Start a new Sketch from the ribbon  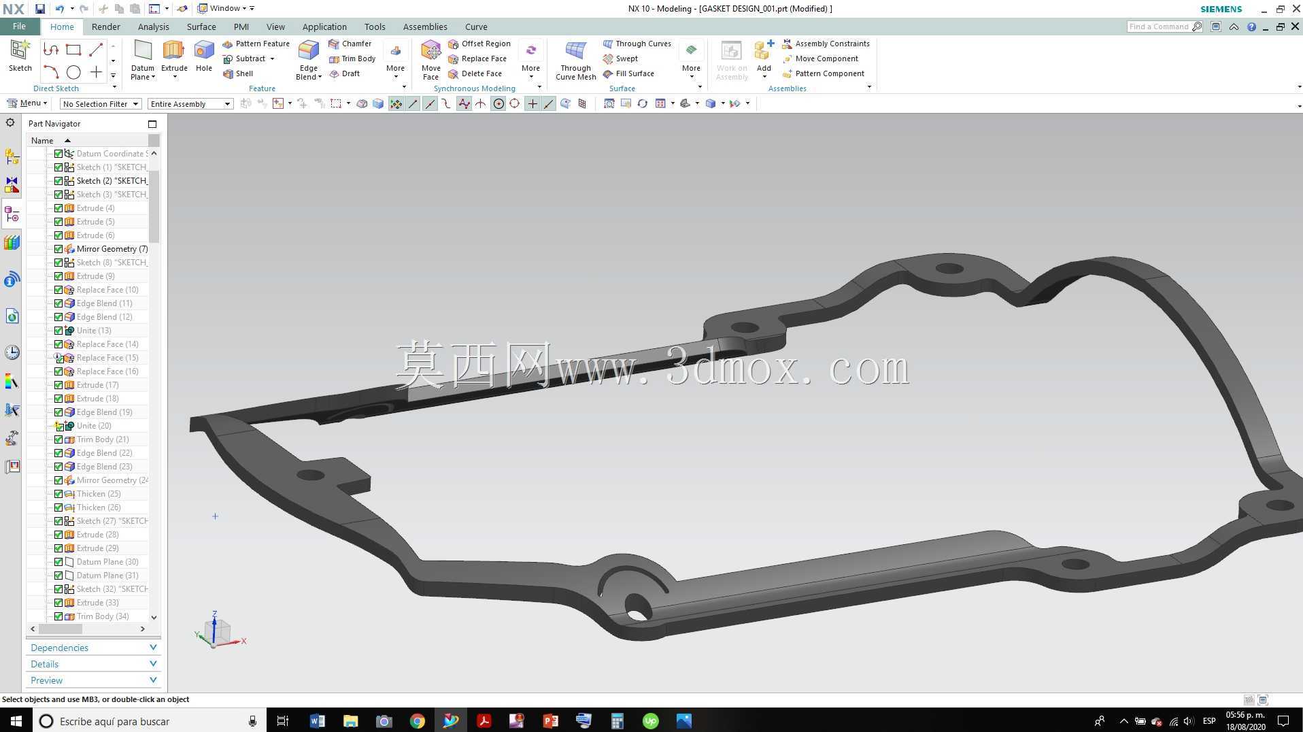coord(20,55)
